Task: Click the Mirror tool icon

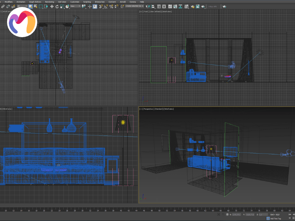Action: 148,6
